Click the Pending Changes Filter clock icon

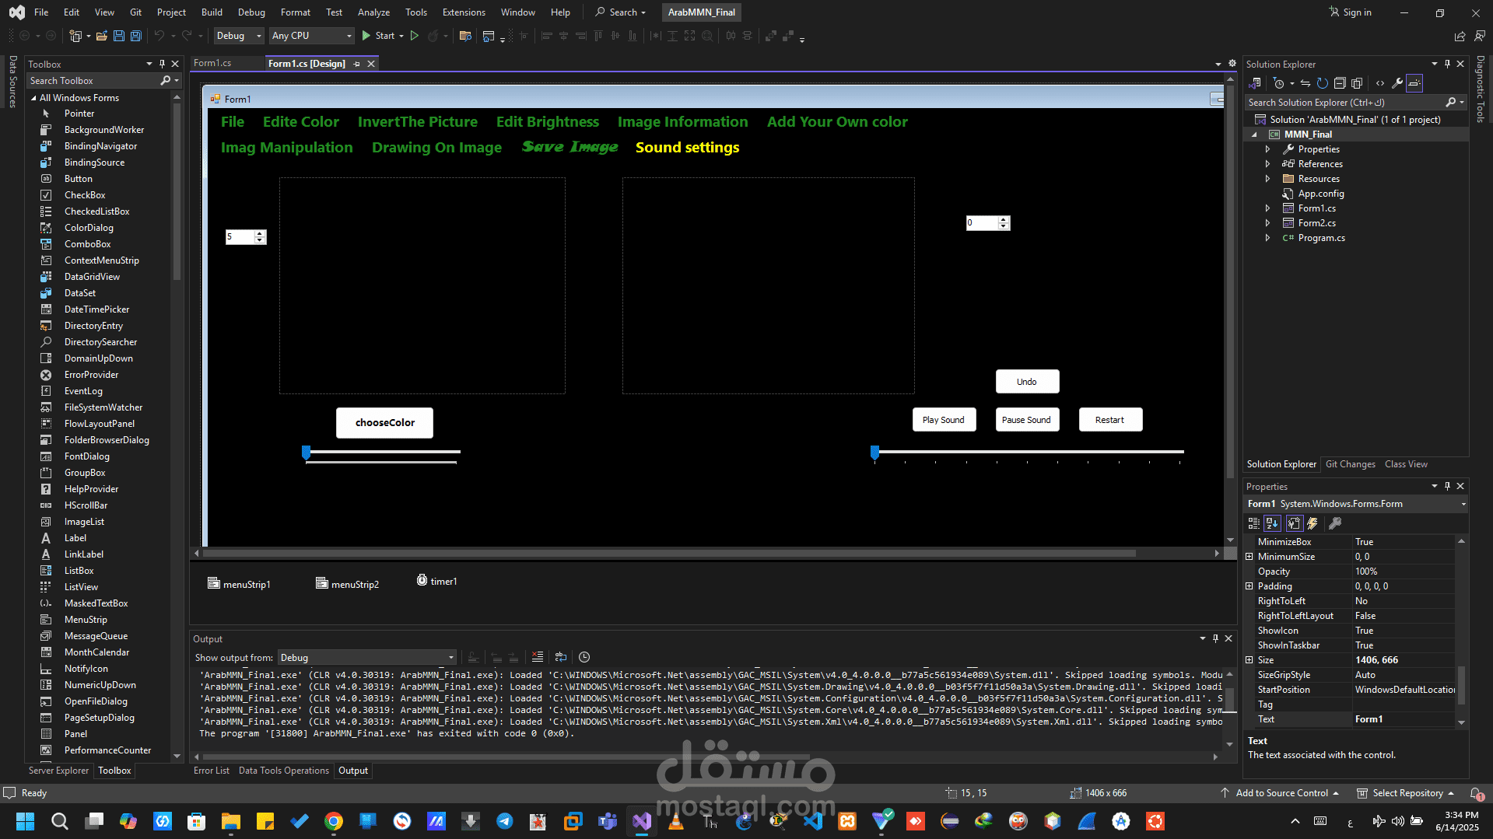[x=1279, y=83]
